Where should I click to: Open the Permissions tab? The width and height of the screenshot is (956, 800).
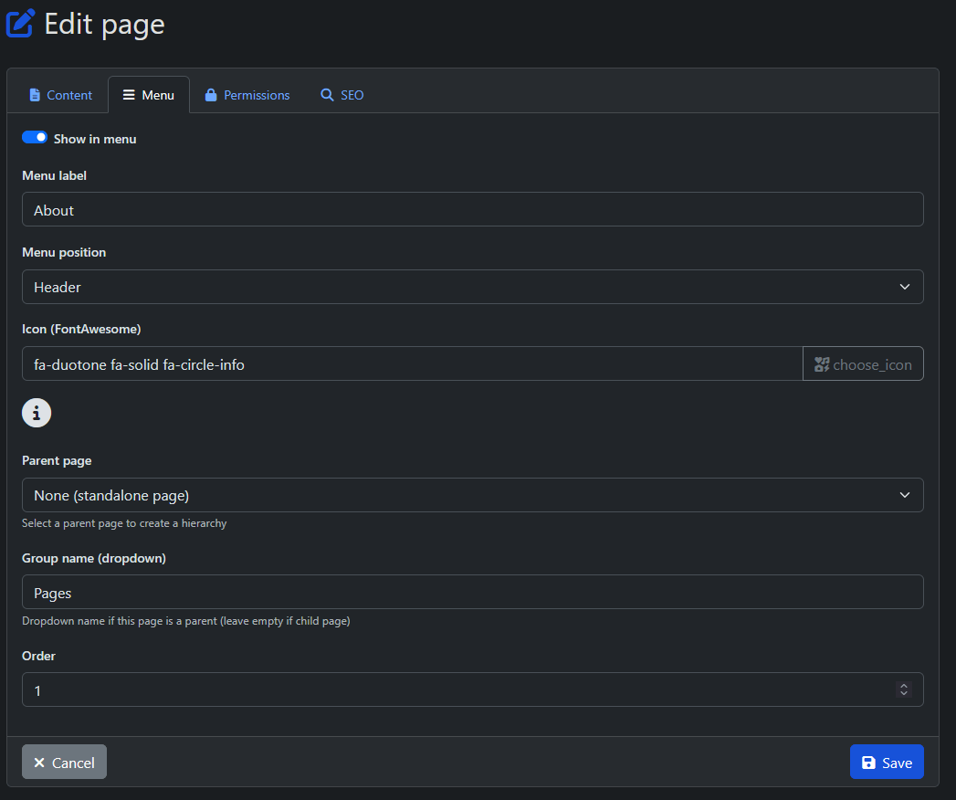[247, 95]
